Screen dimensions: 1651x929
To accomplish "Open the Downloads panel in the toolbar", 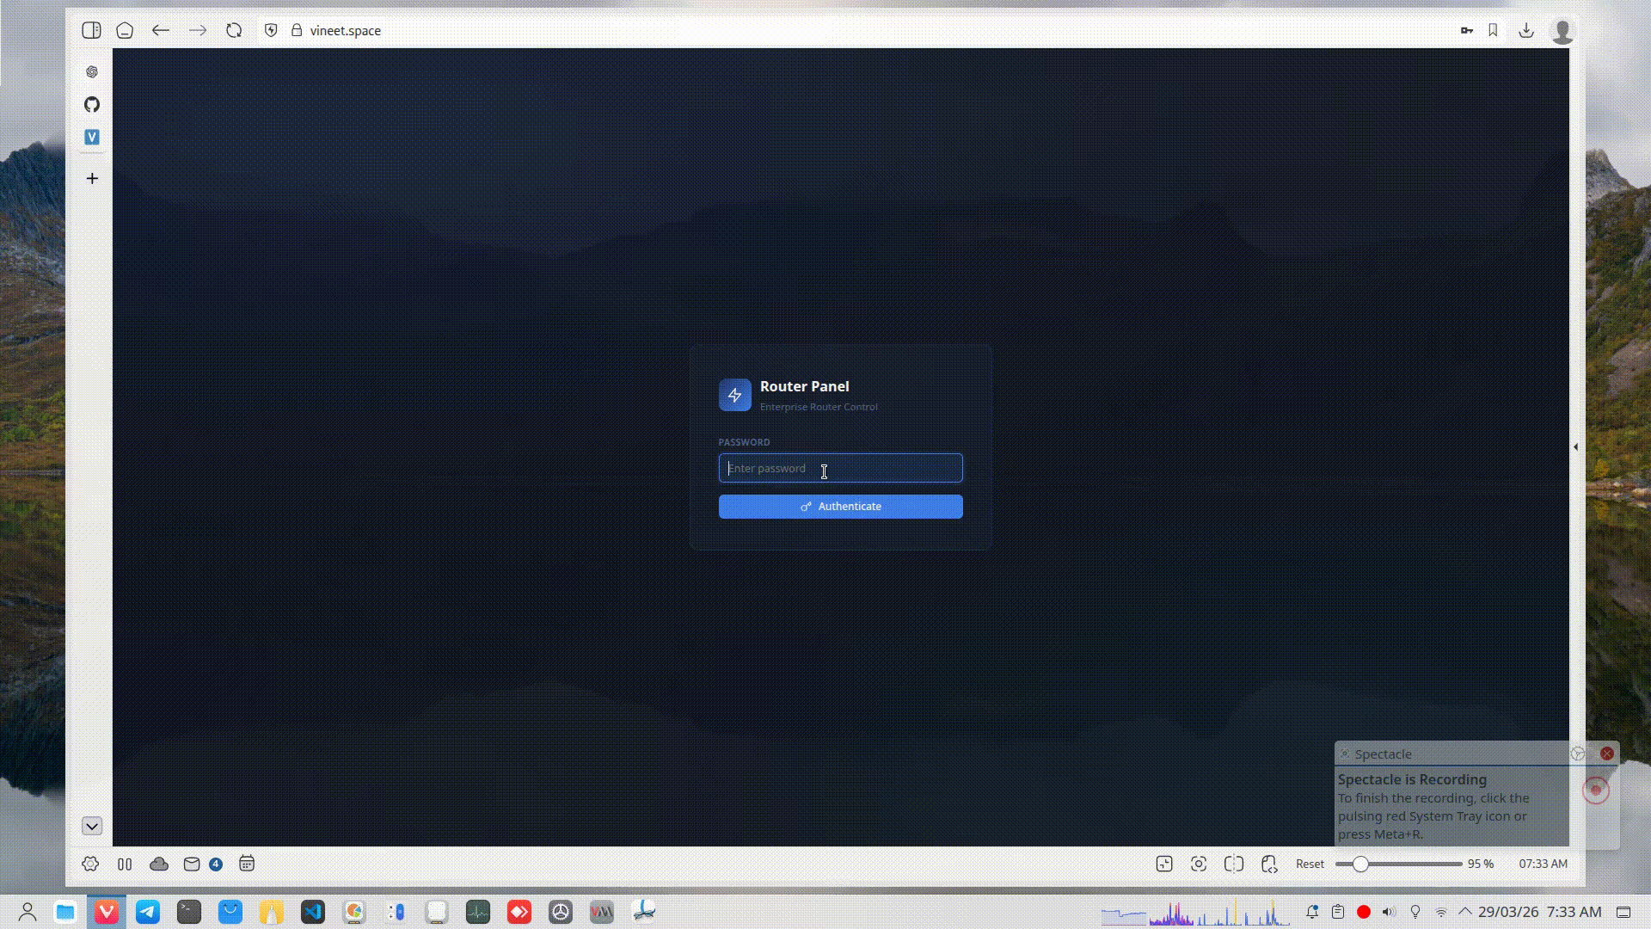I will tap(1526, 30).
